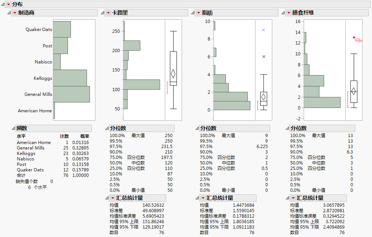
Task: Click the Fib point label in 膳食纤维 plot
Action: [358, 40]
